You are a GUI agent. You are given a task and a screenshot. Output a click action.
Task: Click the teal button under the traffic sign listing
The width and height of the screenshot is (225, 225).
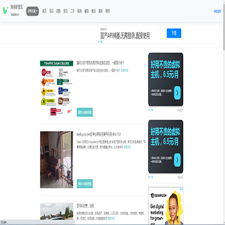(x=84, y=112)
